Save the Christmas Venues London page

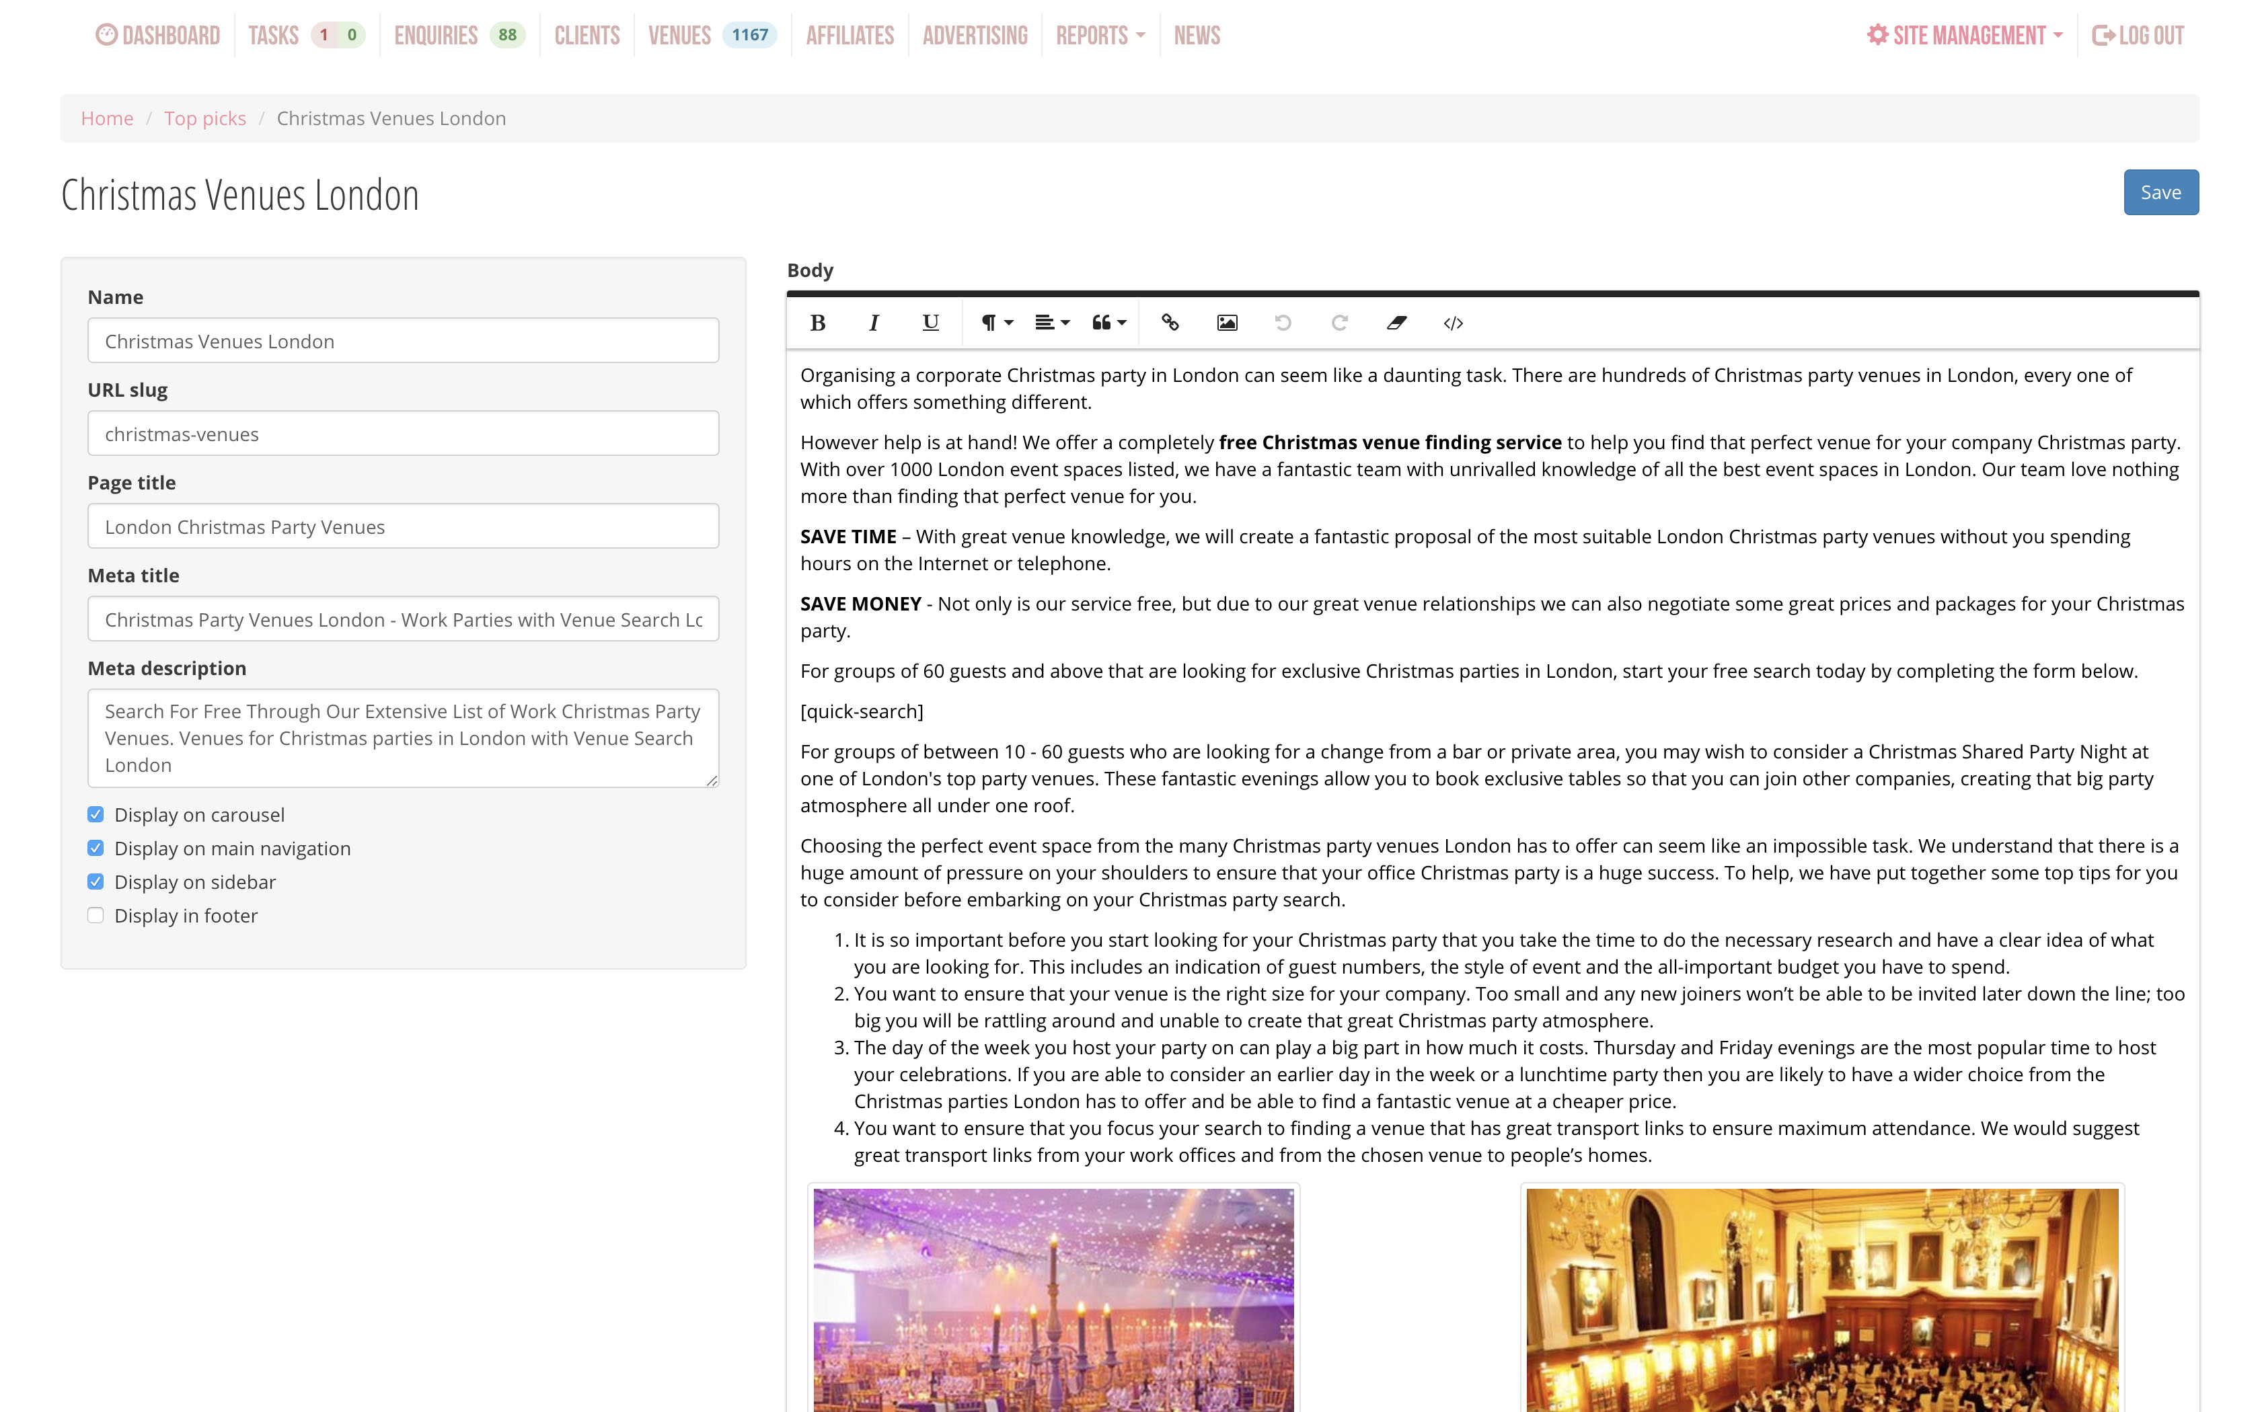pos(2161,192)
